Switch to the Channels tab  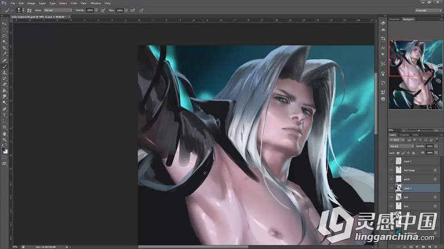404,135
